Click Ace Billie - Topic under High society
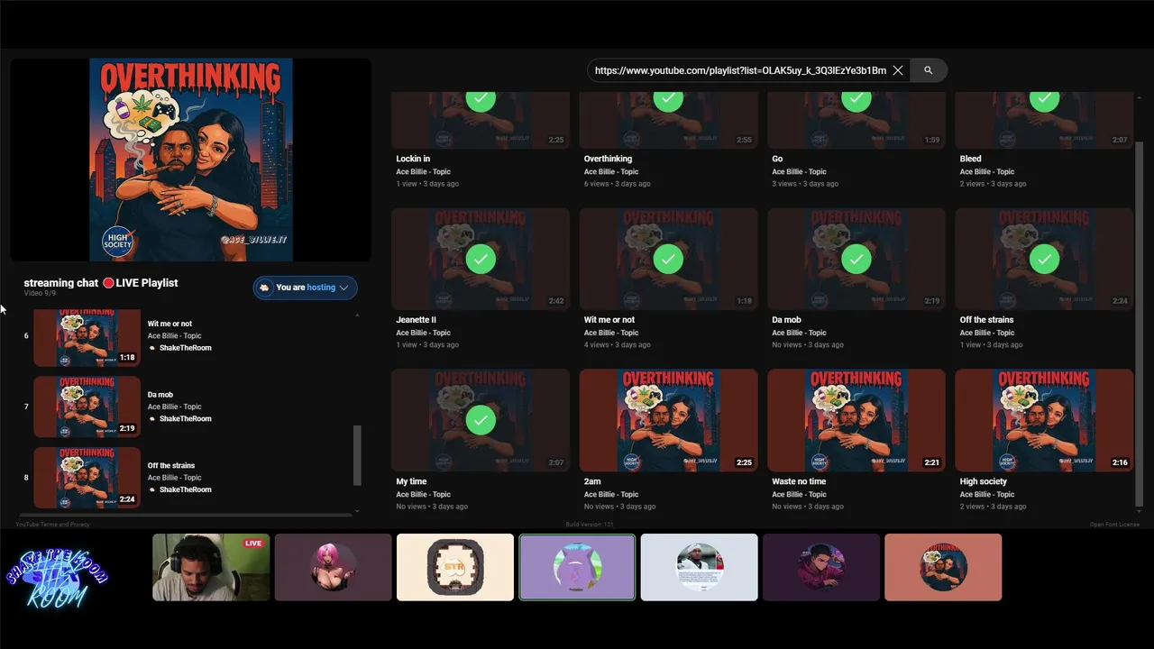Viewport: 1154px width, 649px height. [x=986, y=494]
